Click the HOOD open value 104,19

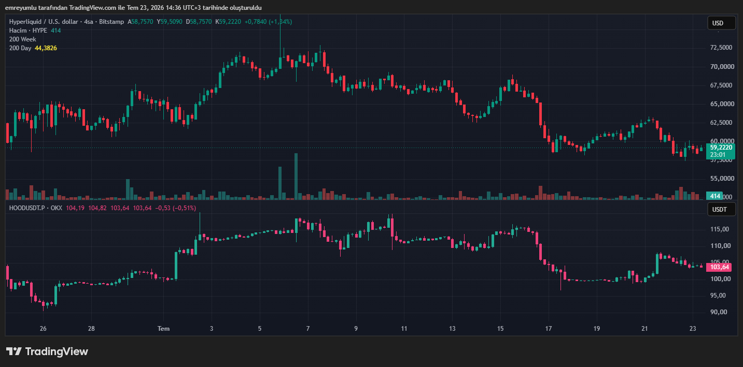point(76,208)
